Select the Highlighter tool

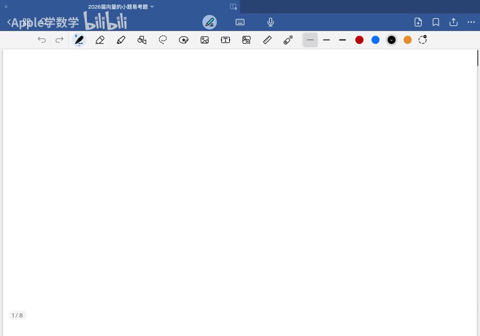(121, 40)
